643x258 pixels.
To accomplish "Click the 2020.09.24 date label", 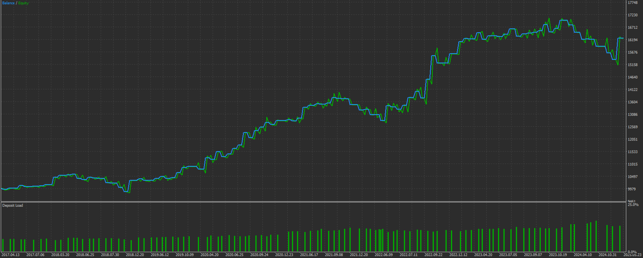I will (x=259, y=255).
